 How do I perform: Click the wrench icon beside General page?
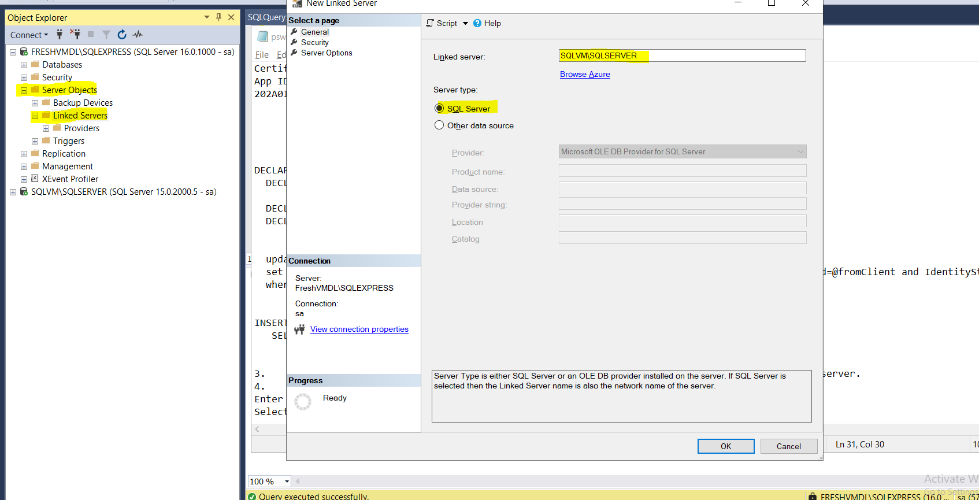(x=294, y=32)
